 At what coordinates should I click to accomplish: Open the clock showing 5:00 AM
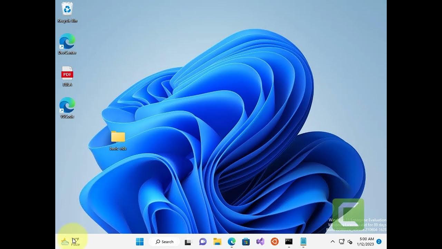pos(365,242)
